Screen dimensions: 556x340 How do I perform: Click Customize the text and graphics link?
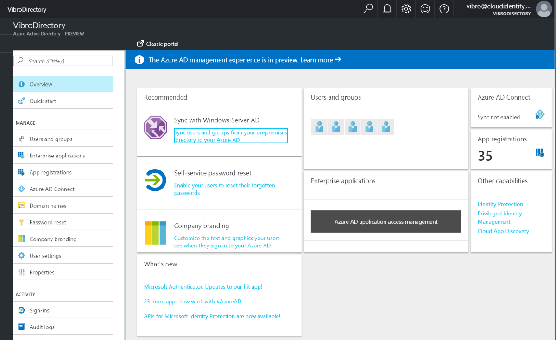point(227,242)
